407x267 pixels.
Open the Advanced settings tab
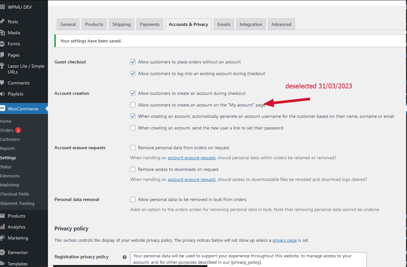281,24
